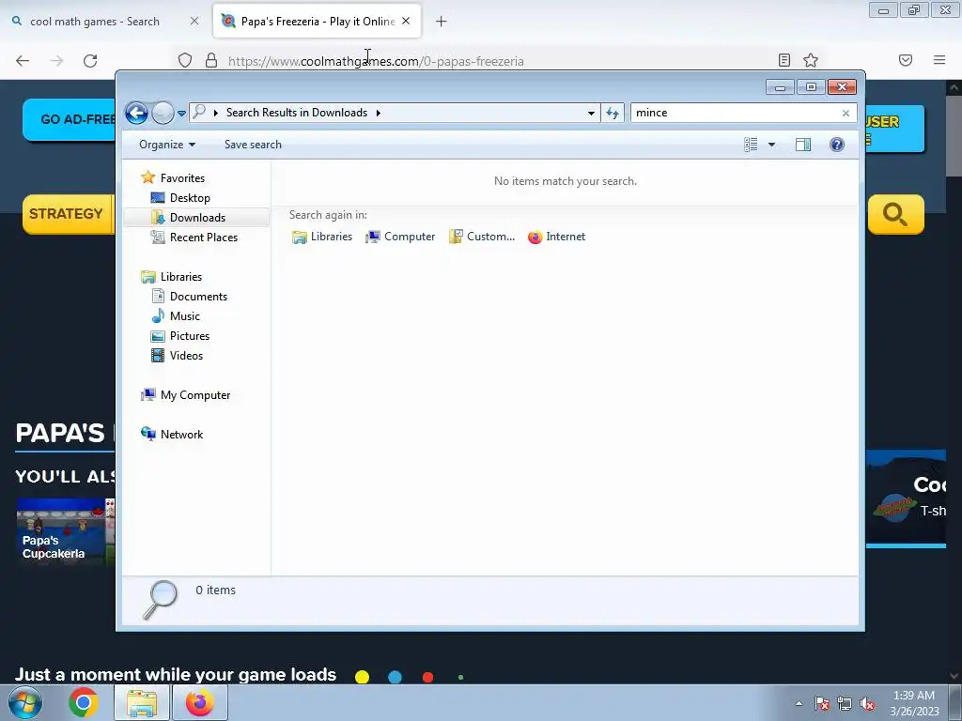
Task: Click the Action Center flag icon
Action: point(822,703)
